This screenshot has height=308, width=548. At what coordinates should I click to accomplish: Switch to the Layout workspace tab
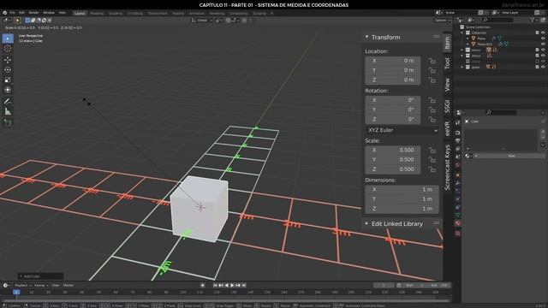(x=80, y=14)
